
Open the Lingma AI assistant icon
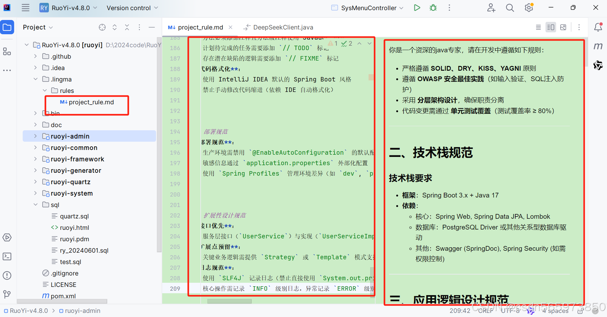coord(598,65)
